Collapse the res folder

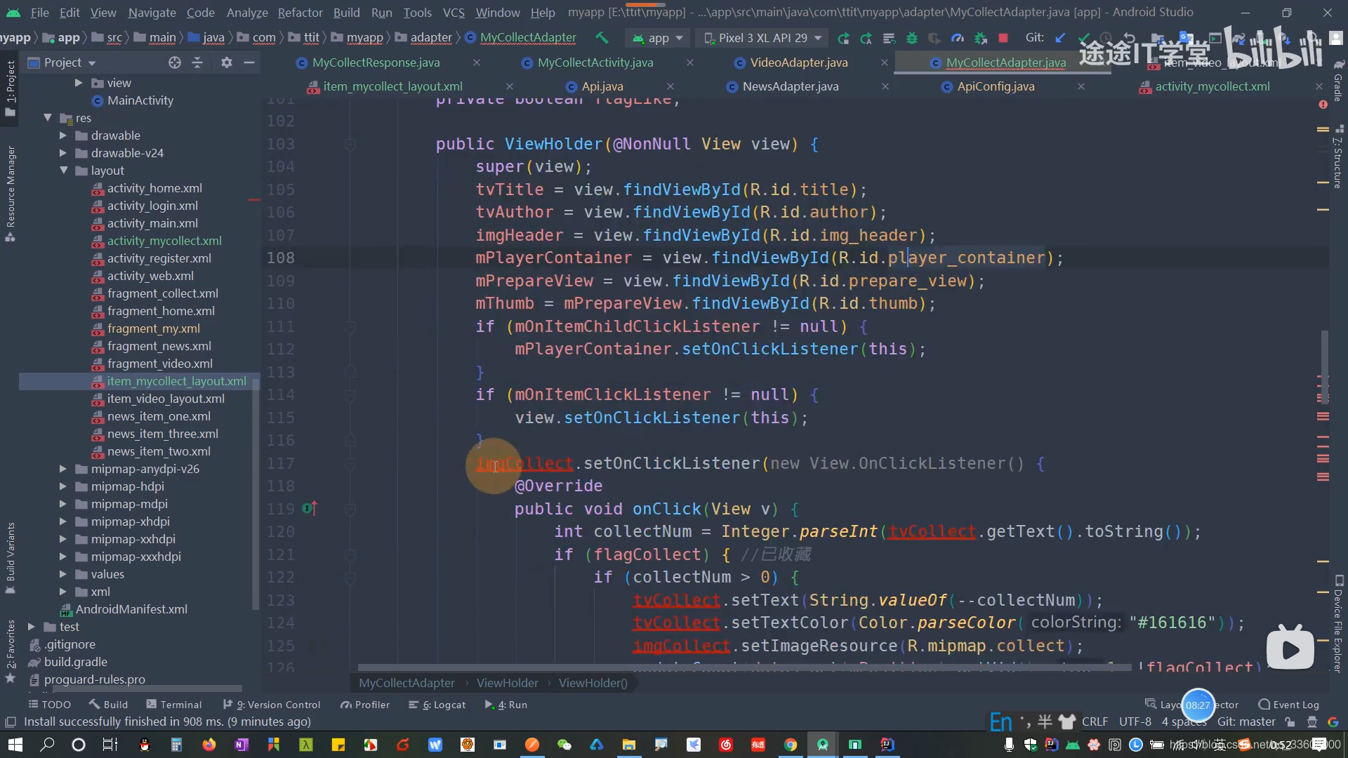coord(48,118)
